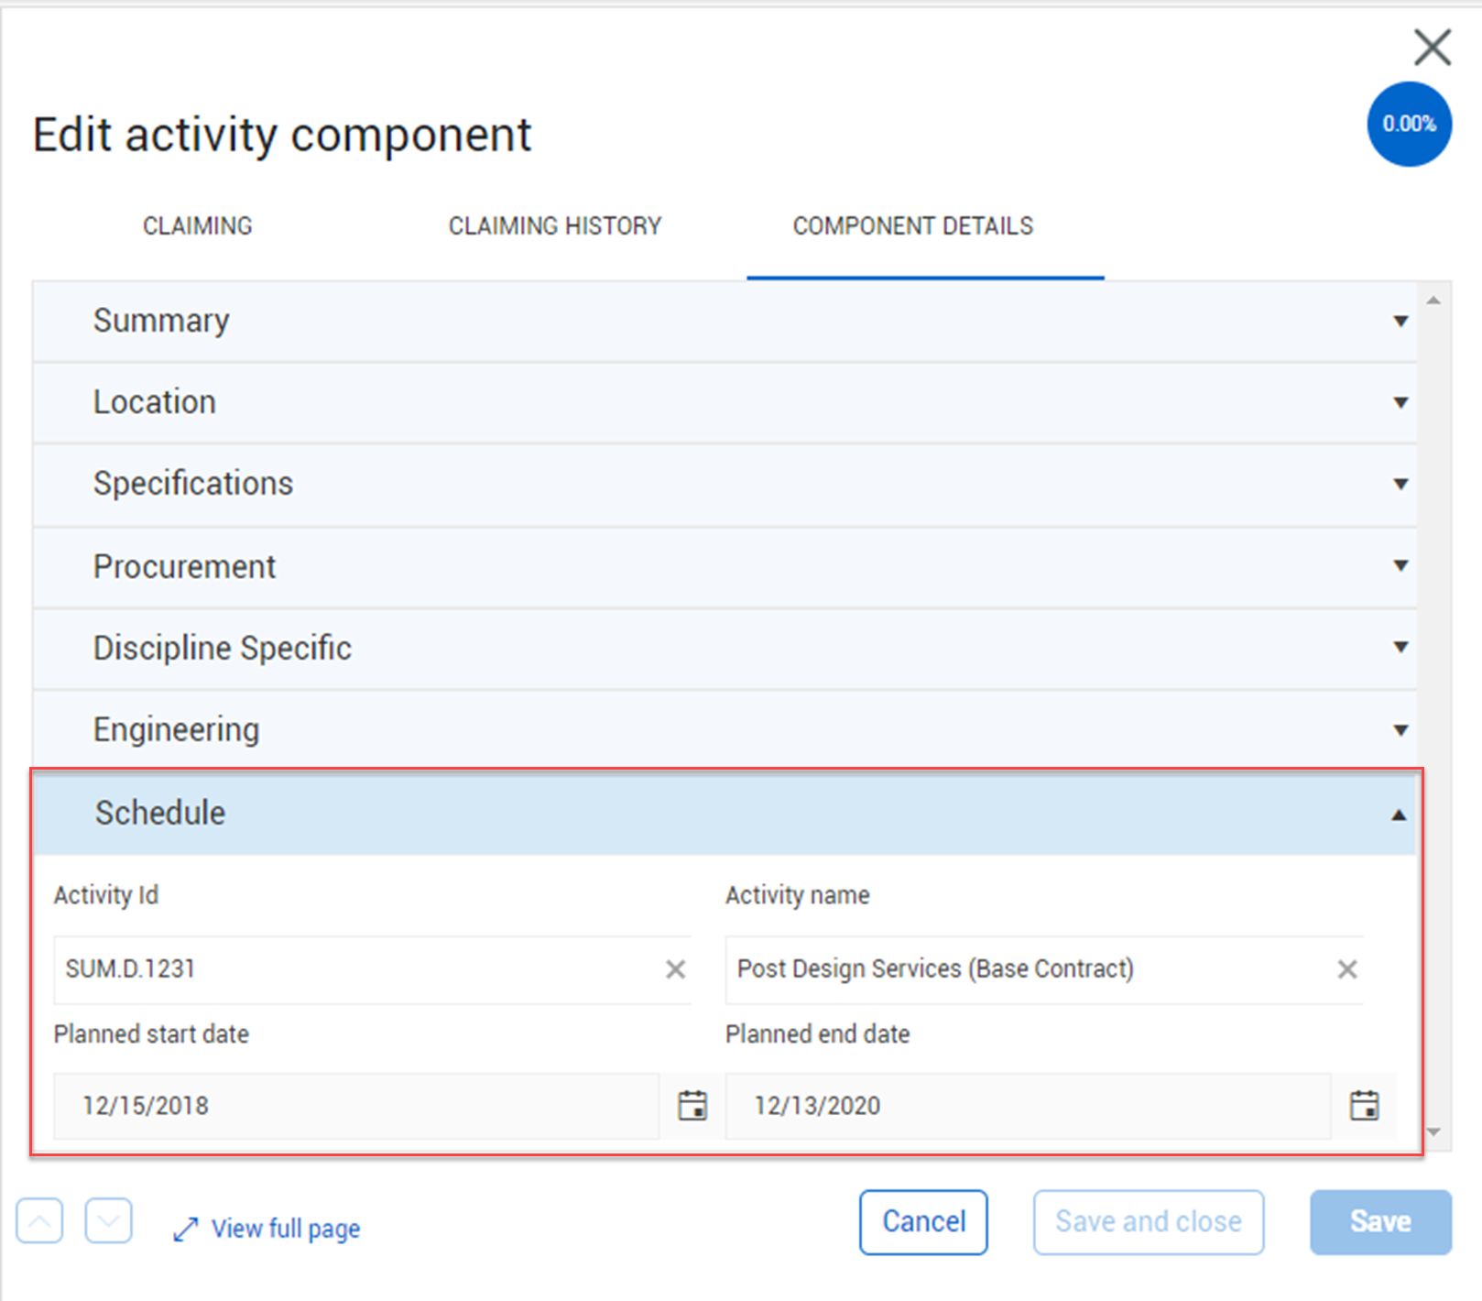This screenshot has height=1301, width=1482.
Task: Open the Claiming History tab
Action: 554,225
